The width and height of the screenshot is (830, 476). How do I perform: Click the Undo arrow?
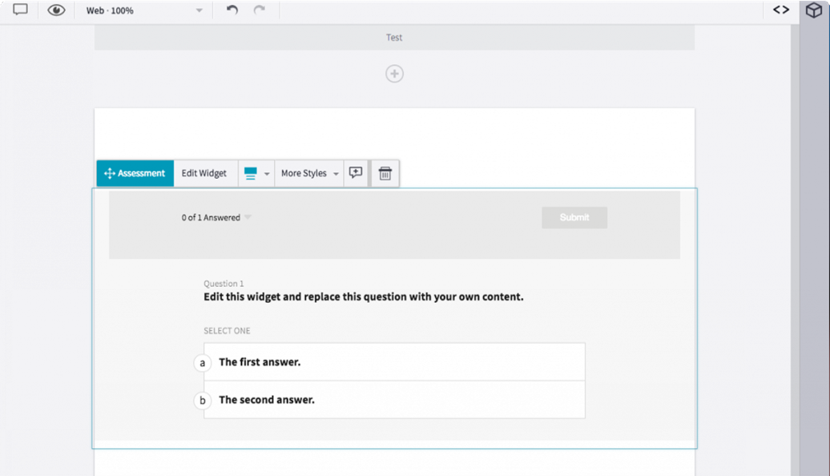(232, 10)
